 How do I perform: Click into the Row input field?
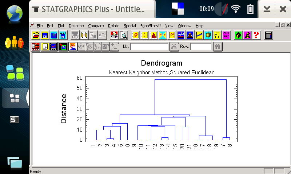point(201,46)
